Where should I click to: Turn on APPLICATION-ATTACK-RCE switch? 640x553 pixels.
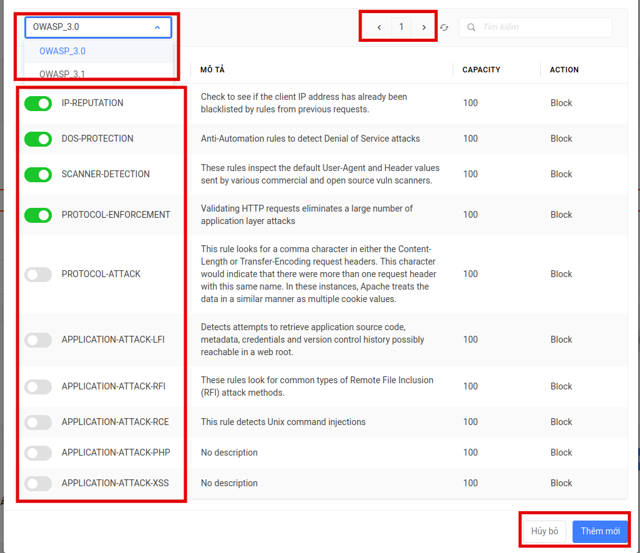coord(38,422)
